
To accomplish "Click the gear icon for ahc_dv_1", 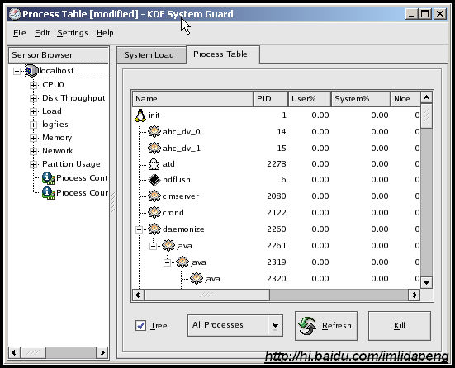I will [154, 149].
